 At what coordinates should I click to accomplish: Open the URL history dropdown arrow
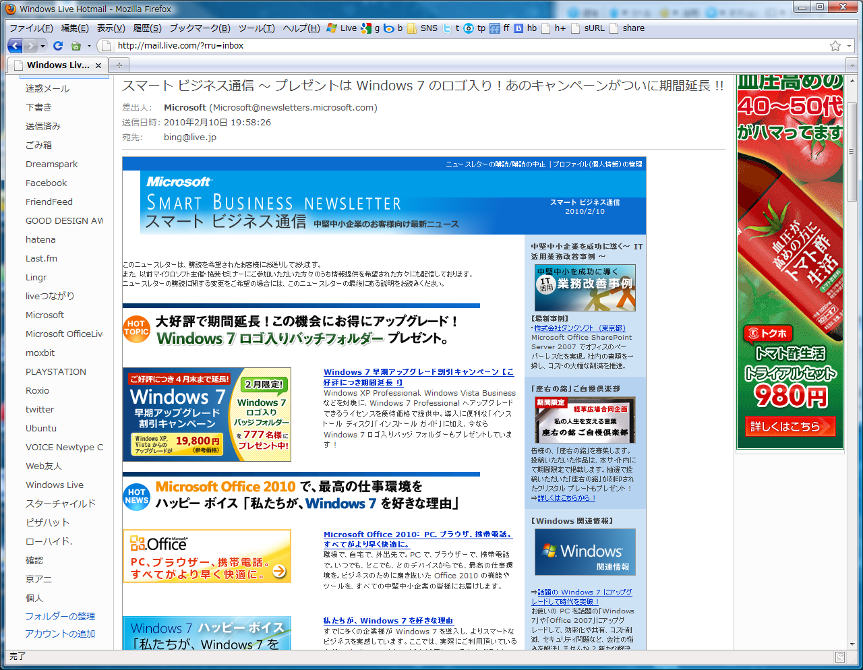pyautogui.click(x=848, y=46)
